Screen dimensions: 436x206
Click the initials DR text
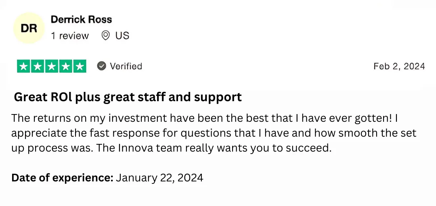click(x=29, y=28)
